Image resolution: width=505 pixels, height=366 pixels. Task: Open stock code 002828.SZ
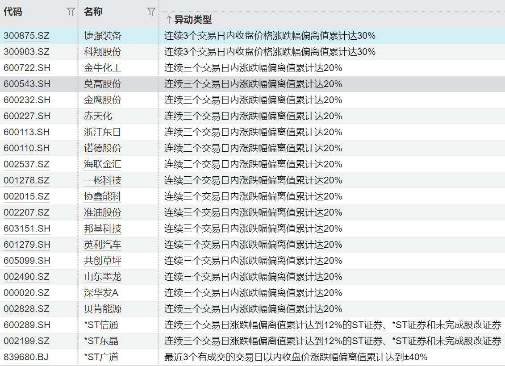click(x=27, y=309)
